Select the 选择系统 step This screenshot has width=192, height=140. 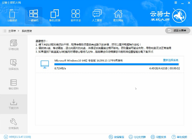click(x=13, y=65)
